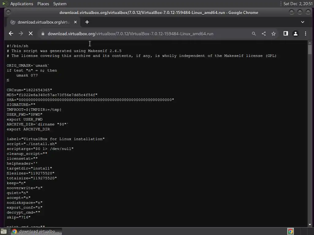This screenshot has width=314, height=235.
Task: Click the totalsize="119275520" line
Action: pos(32,178)
